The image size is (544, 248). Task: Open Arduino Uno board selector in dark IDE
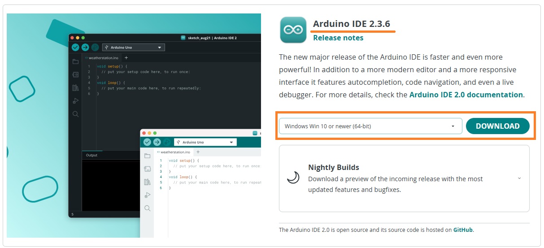134,48
